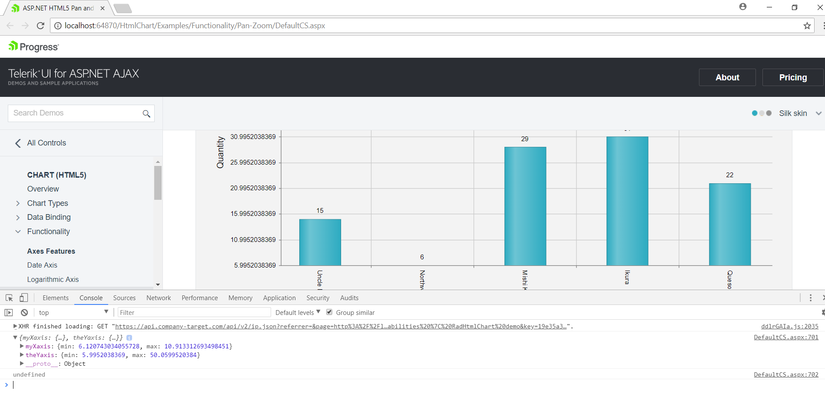Expand the Chart Types section
This screenshot has width=825, height=407.
(18, 203)
